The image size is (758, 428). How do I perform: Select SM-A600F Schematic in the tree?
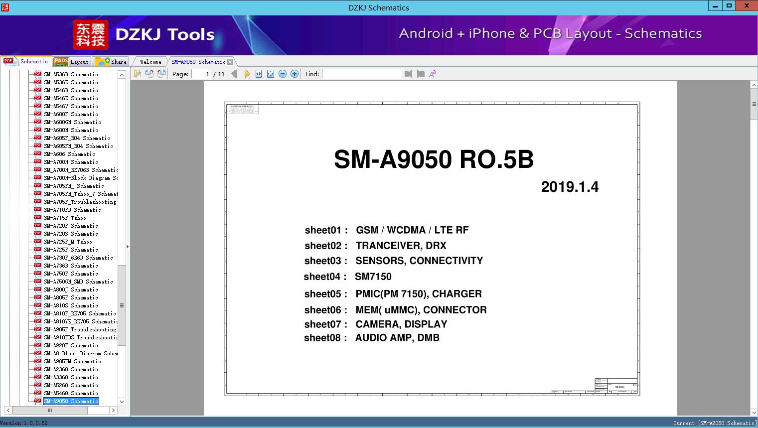click(71, 114)
